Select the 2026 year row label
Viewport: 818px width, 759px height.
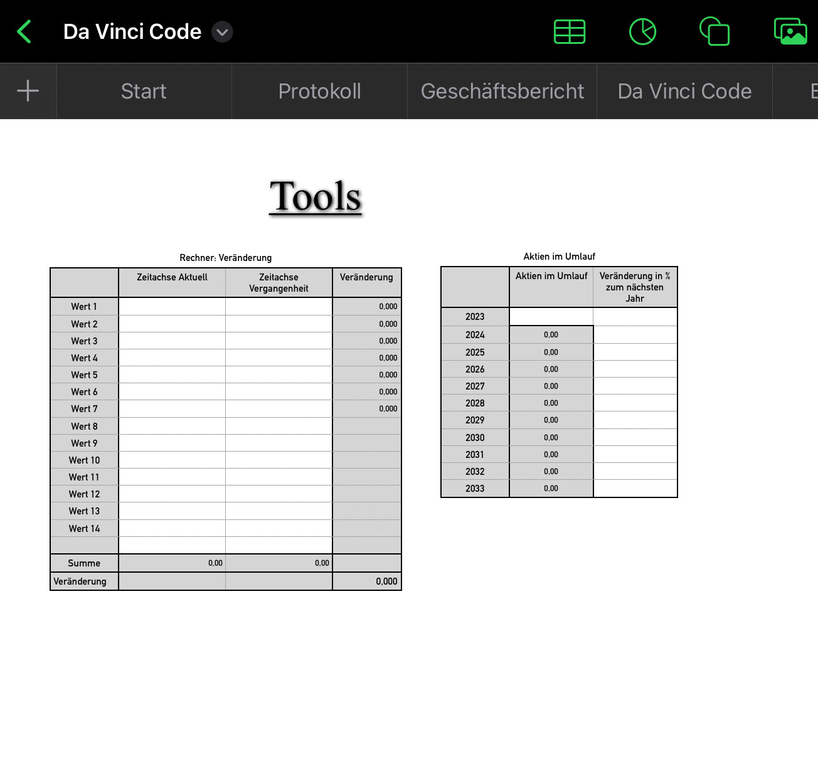[475, 369]
